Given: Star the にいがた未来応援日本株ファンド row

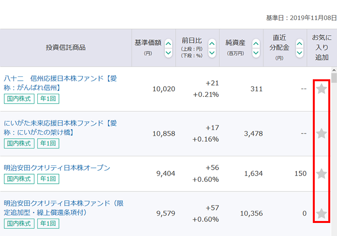Looking at the screenshot, I should click(x=322, y=133).
